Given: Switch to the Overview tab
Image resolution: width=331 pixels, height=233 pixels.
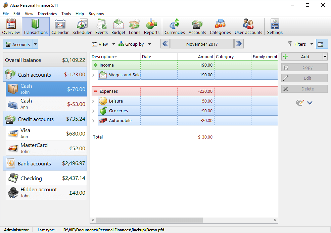Looking at the screenshot, I should click(11, 26).
